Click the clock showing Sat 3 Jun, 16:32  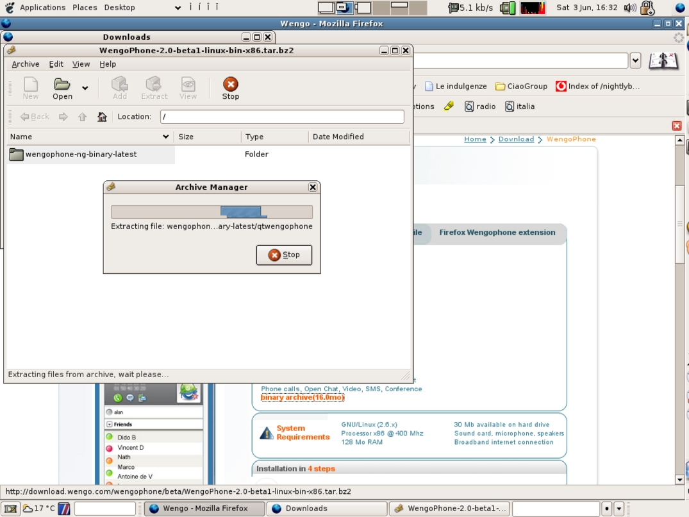click(586, 8)
